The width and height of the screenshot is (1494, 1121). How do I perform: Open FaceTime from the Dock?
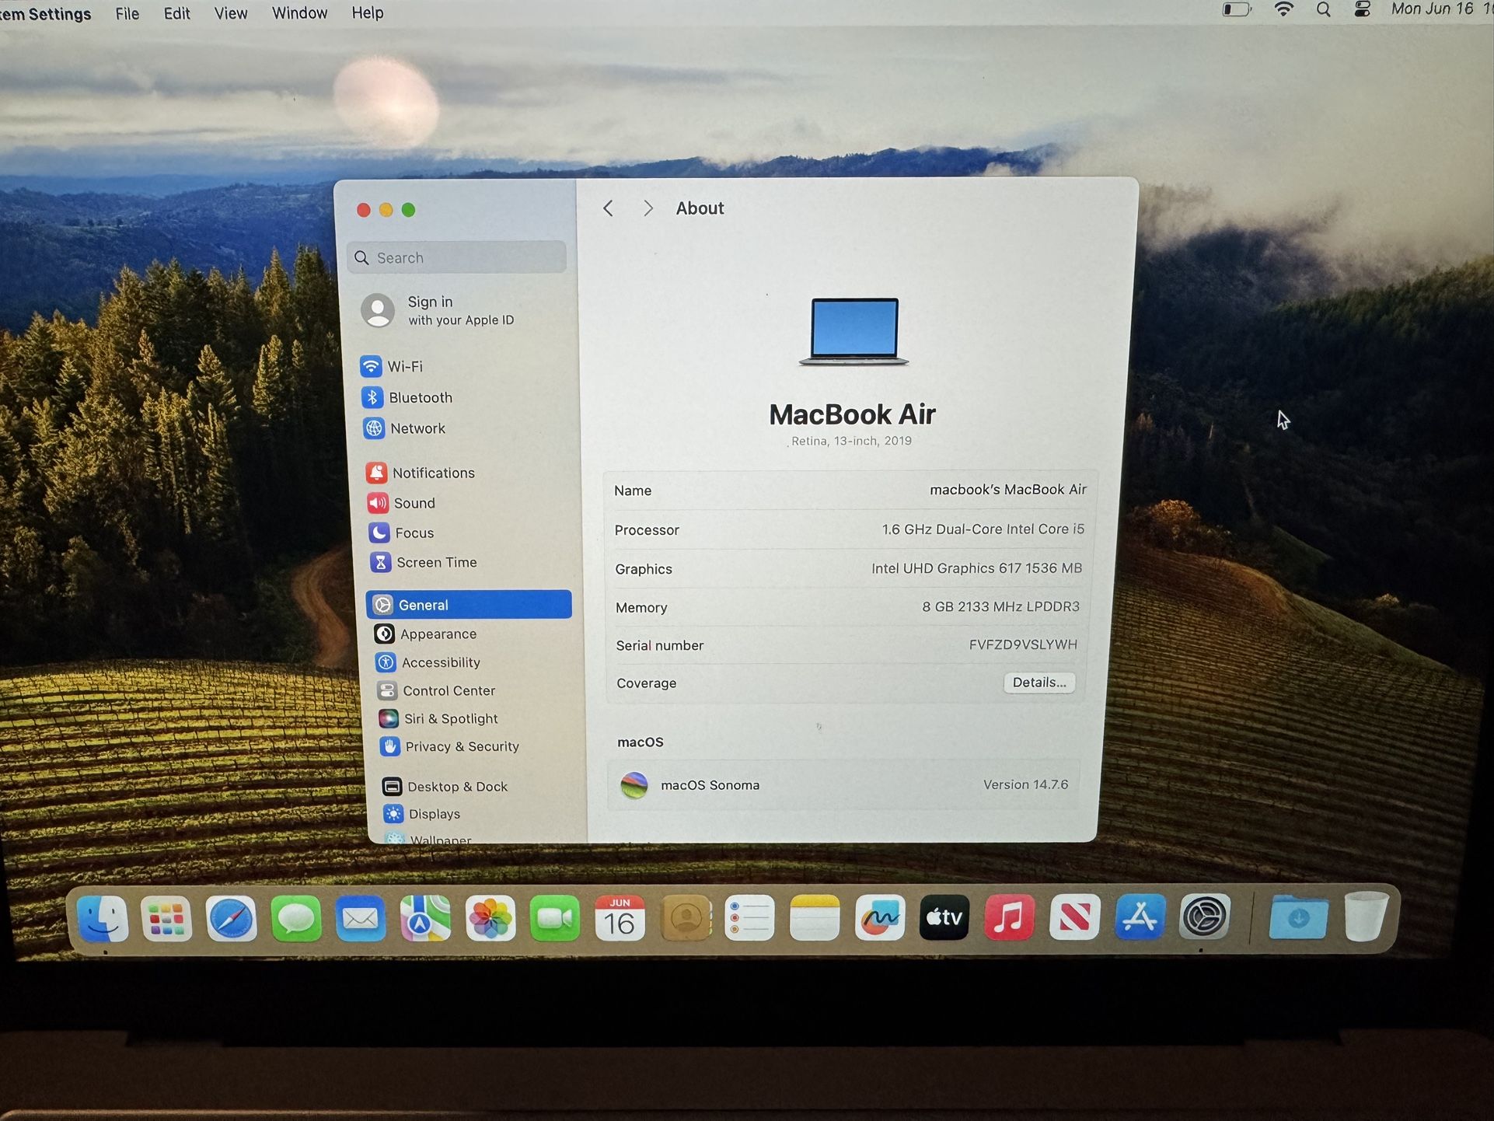click(555, 919)
